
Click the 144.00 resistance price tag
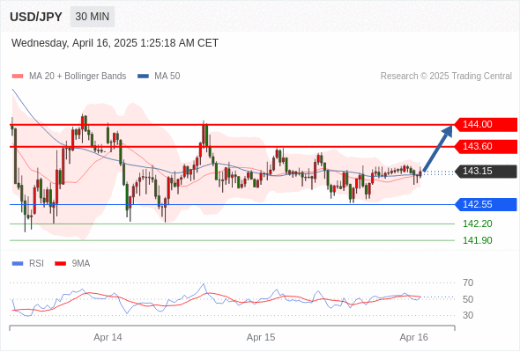[485, 124]
